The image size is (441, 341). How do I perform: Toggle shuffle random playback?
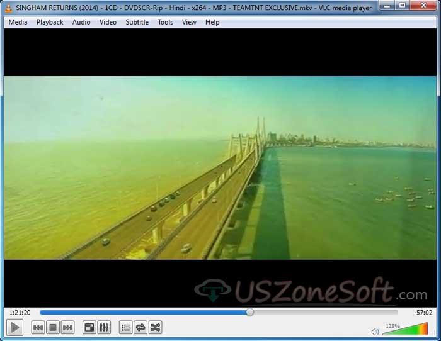tap(155, 328)
